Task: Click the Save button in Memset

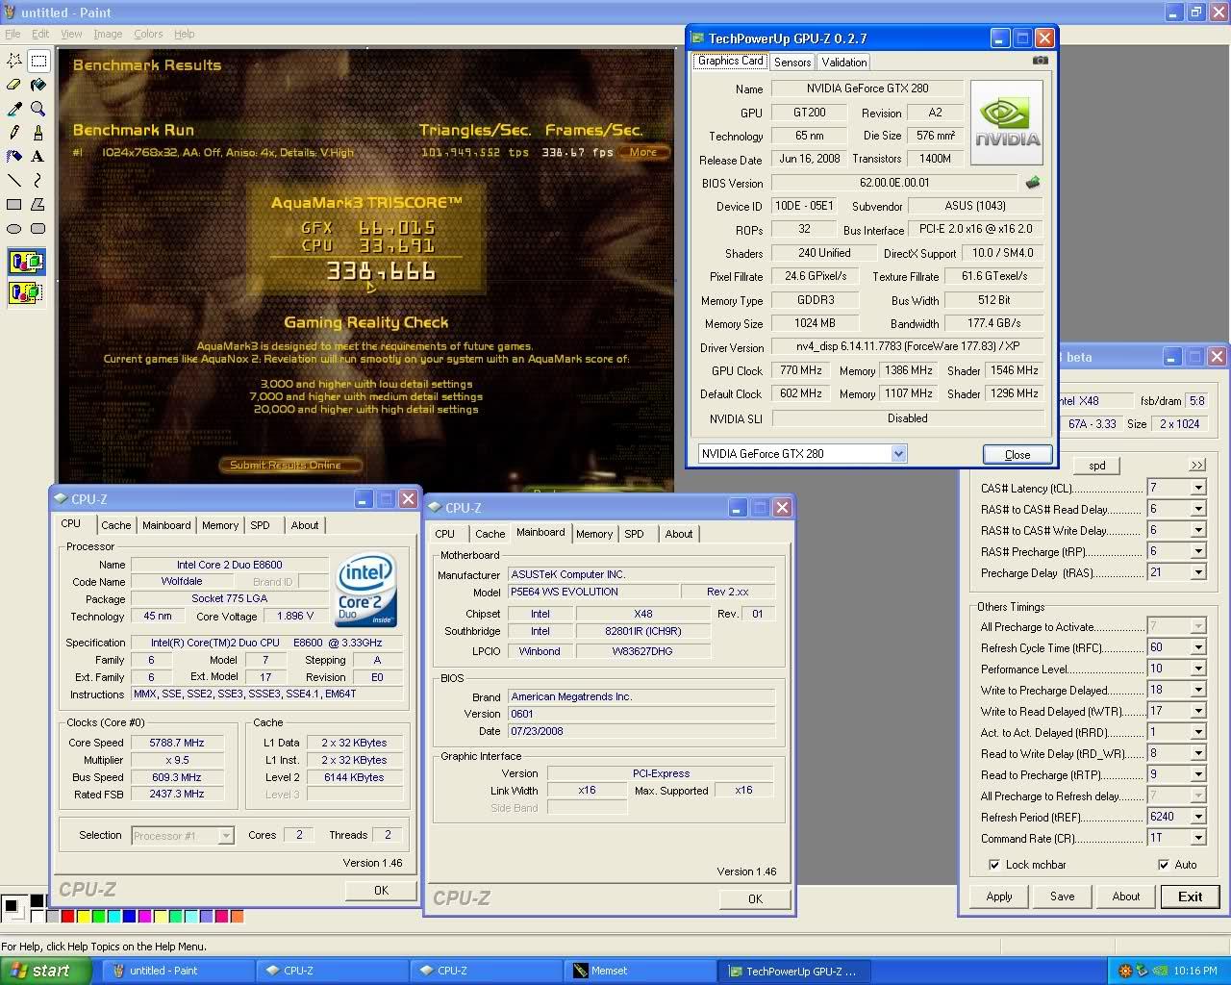Action: point(1063,897)
